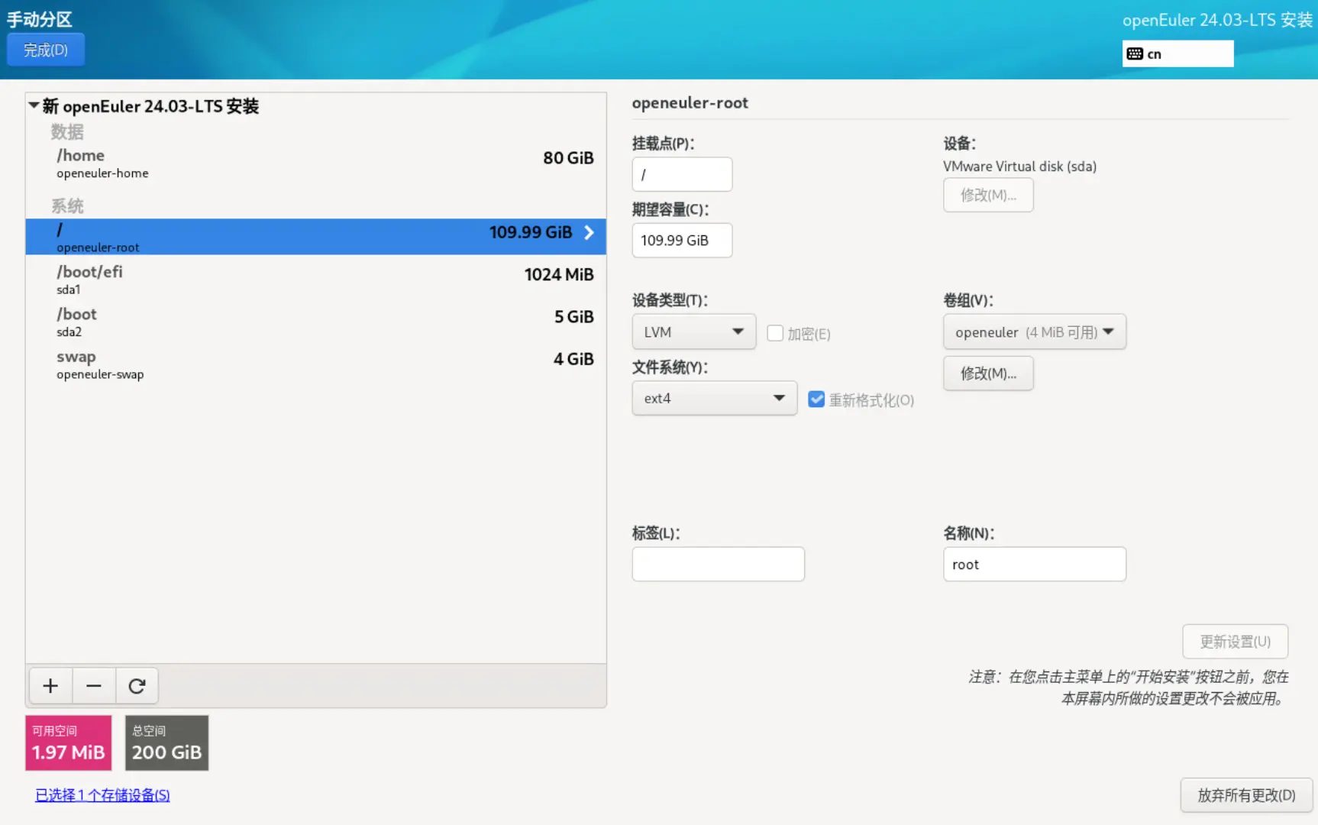The height and width of the screenshot is (825, 1318).
Task: Open the selected storage devices link
Action: pyautogui.click(x=102, y=795)
